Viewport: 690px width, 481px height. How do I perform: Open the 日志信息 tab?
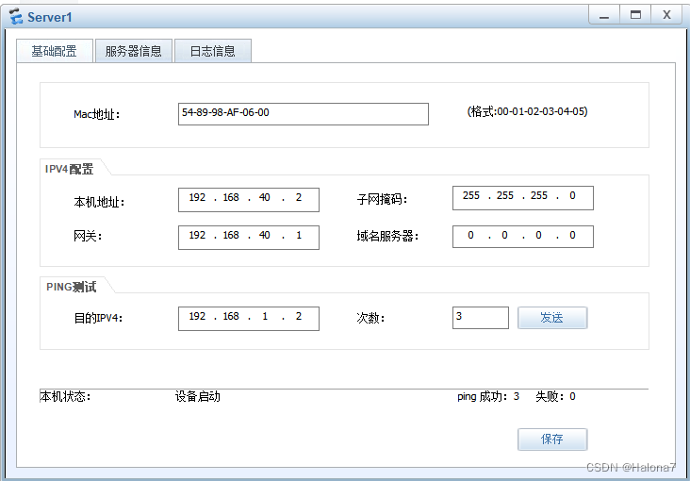pyautogui.click(x=212, y=51)
